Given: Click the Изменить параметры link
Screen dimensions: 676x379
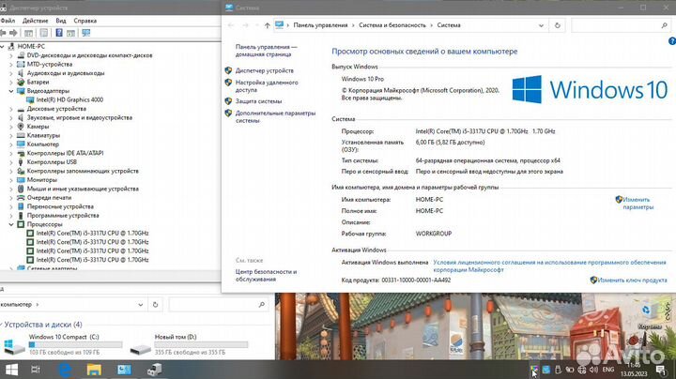Looking at the screenshot, I should [638, 204].
